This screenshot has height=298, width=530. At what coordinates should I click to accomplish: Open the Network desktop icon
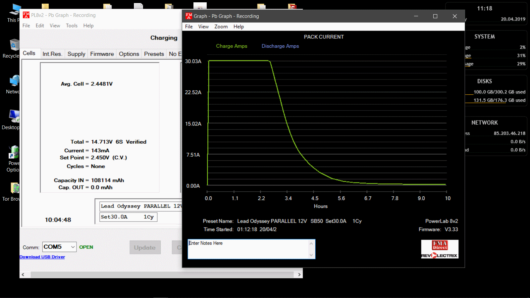14,81
